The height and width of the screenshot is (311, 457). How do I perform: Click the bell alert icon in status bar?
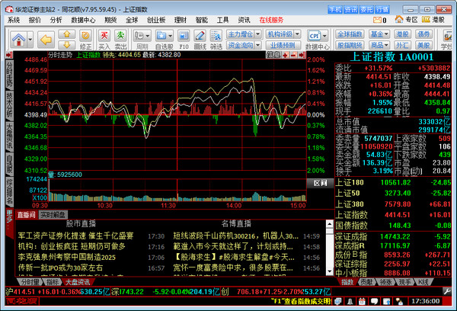[350, 301]
